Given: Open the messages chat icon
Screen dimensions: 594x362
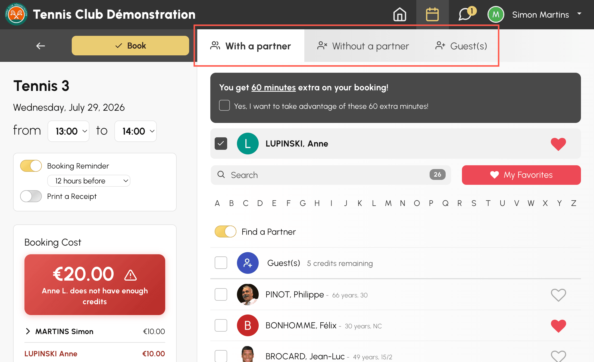Looking at the screenshot, I should coord(465,15).
